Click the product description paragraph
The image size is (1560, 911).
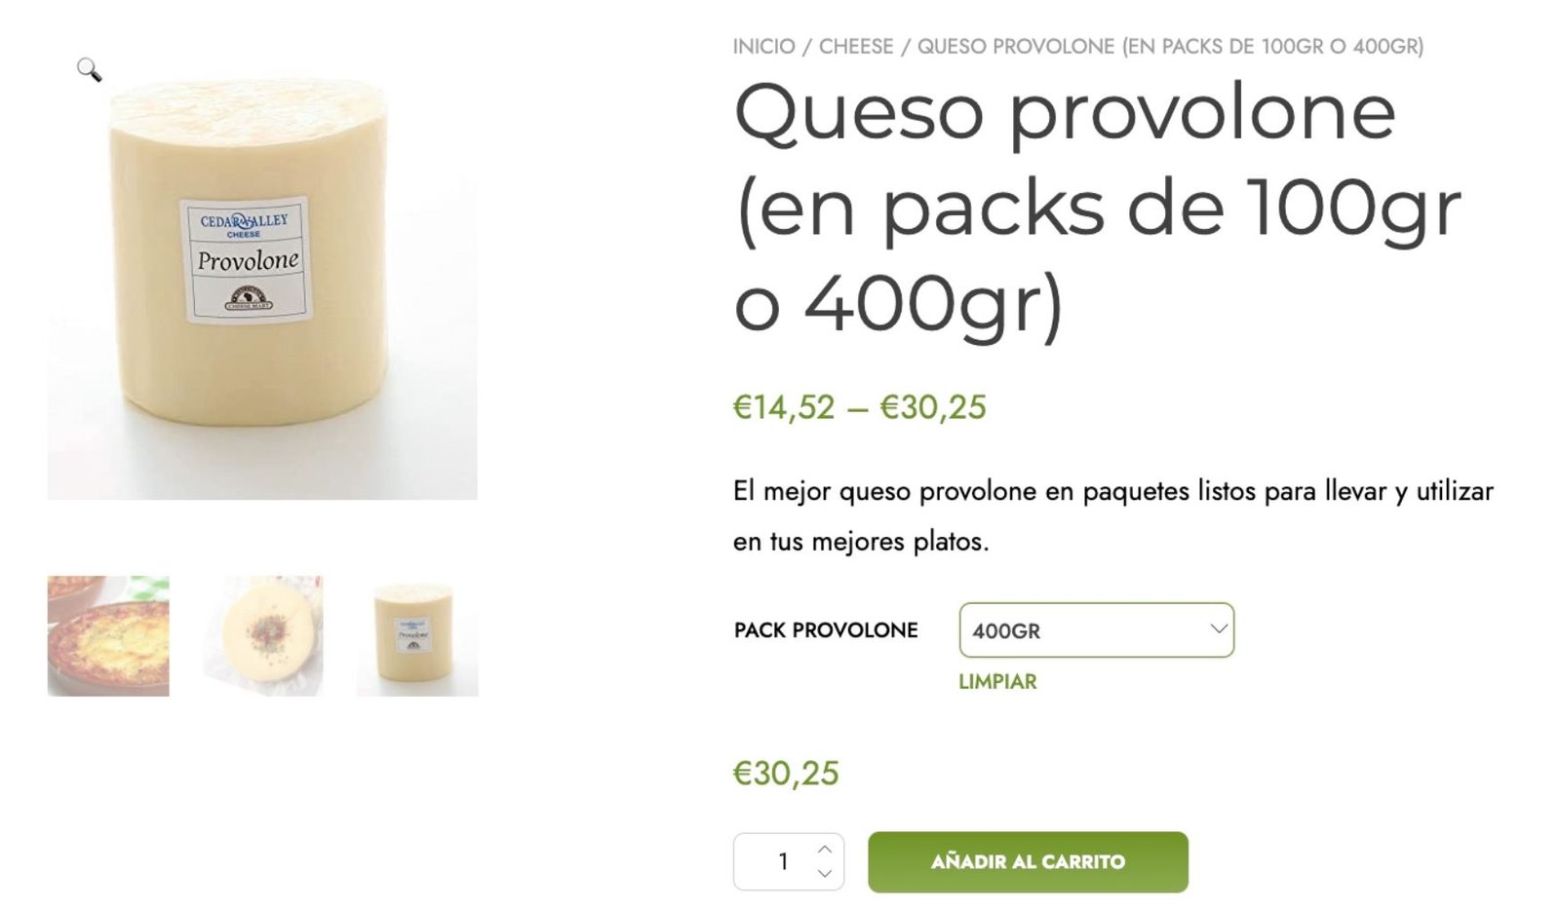click(1112, 516)
